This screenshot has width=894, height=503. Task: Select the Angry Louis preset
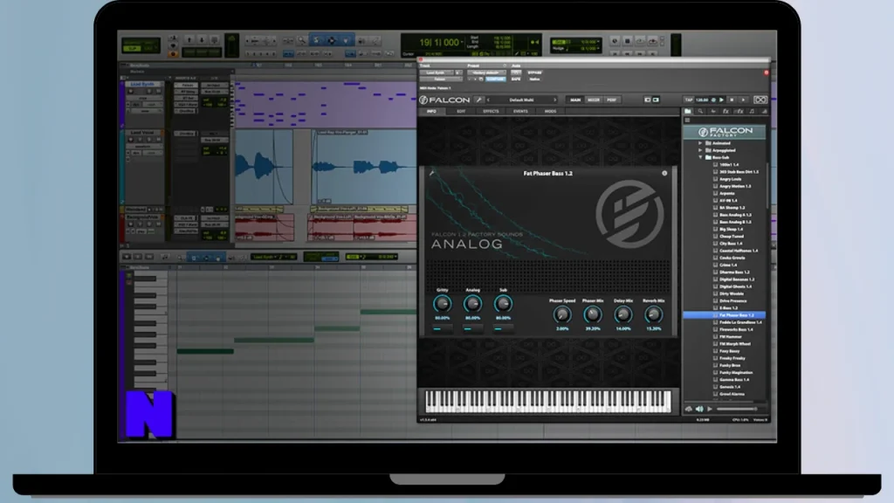click(x=731, y=179)
